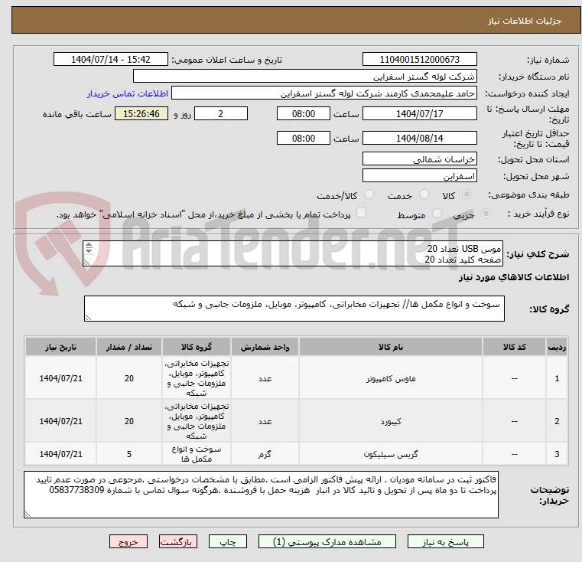
Task: Click the ماوس کامپیوتر item name cell
Action: 391,378
